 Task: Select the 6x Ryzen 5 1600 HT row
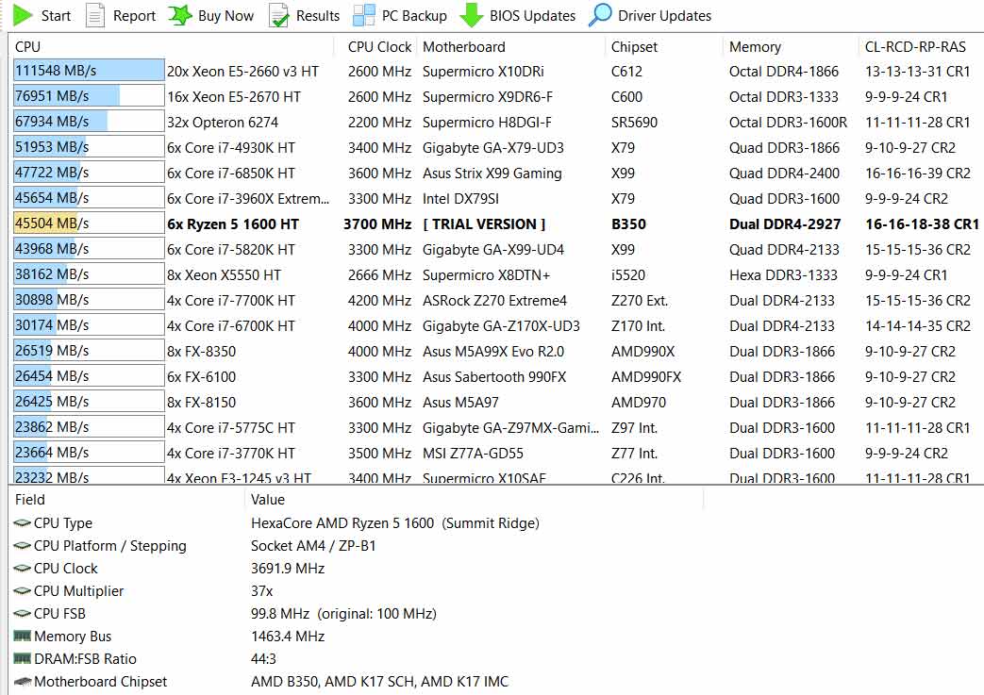233,223
